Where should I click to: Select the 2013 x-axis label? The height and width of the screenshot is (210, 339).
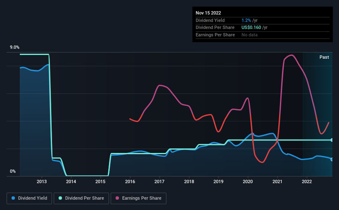pos(42,181)
